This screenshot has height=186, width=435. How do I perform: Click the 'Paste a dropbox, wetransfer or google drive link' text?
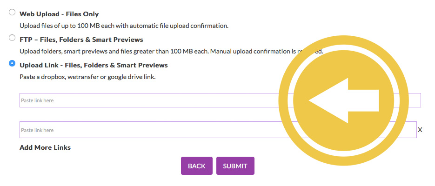87,77
